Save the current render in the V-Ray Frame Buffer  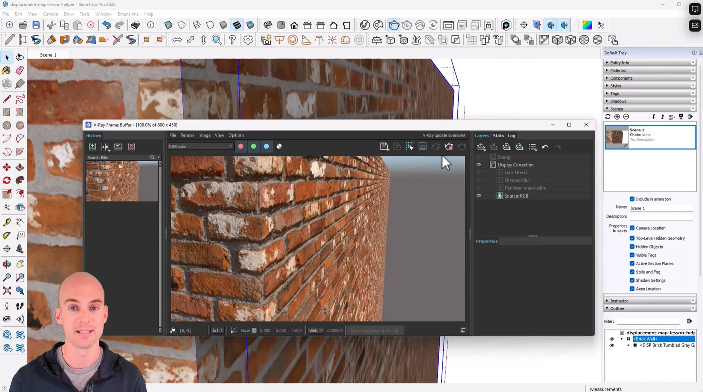(x=384, y=146)
